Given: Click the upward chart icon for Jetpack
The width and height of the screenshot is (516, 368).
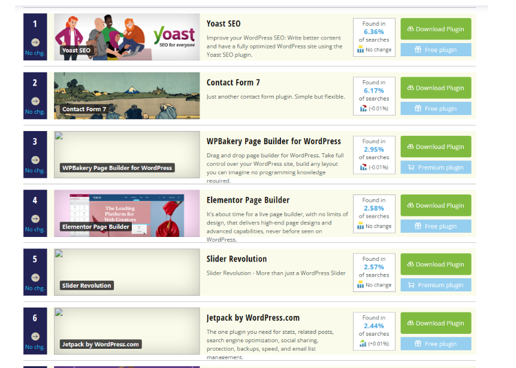Looking at the screenshot, I should [363, 343].
